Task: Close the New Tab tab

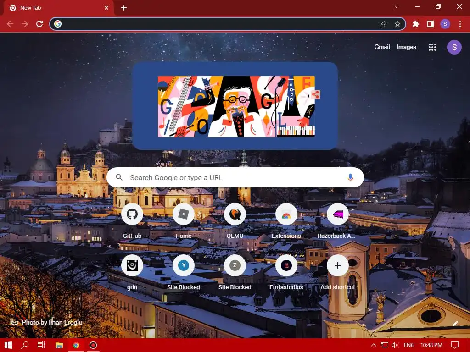Action: point(106,8)
